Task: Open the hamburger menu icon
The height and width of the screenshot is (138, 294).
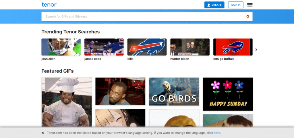Action: (x=250, y=5)
